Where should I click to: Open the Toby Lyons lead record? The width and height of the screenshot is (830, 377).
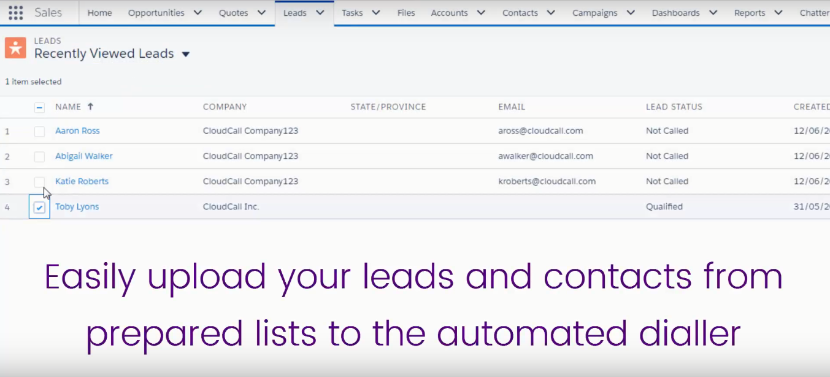tap(77, 207)
